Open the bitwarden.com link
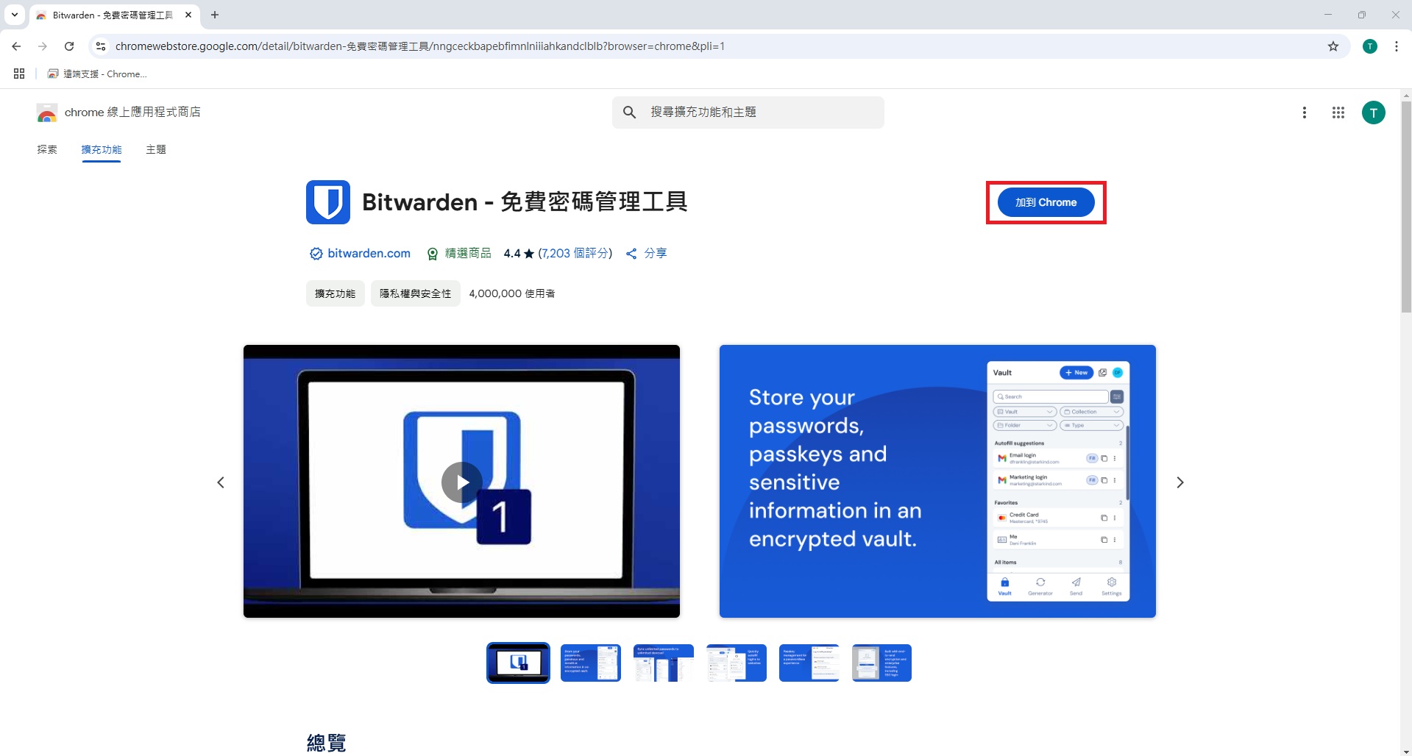The width and height of the screenshot is (1412, 756). (369, 253)
